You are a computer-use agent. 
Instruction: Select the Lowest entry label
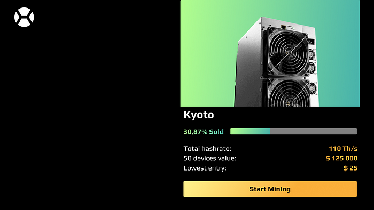pyautogui.click(x=205, y=168)
